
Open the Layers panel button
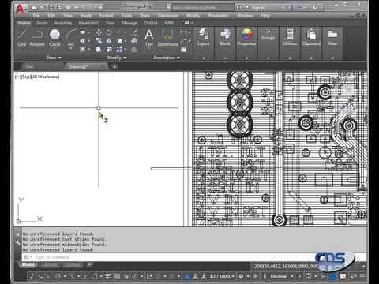click(204, 37)
